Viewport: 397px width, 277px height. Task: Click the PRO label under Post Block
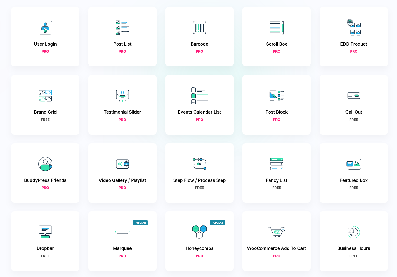click(277, 120)
